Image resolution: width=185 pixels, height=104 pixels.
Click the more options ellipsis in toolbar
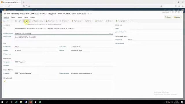coord(132,21)
